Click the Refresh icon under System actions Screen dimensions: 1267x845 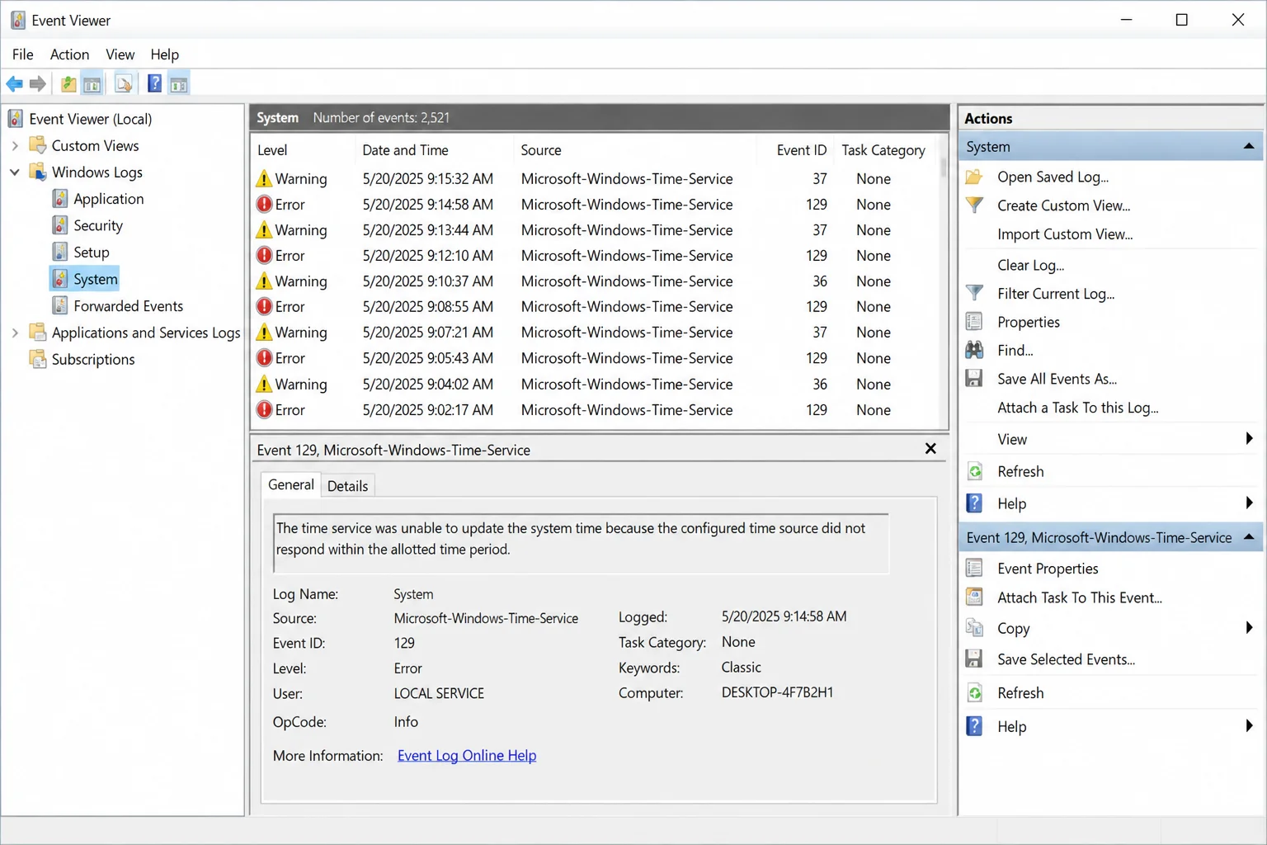(x=974, y=471)
